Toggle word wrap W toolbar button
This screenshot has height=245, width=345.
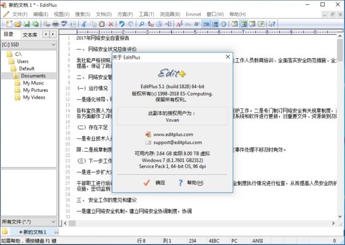click(197, 24)
